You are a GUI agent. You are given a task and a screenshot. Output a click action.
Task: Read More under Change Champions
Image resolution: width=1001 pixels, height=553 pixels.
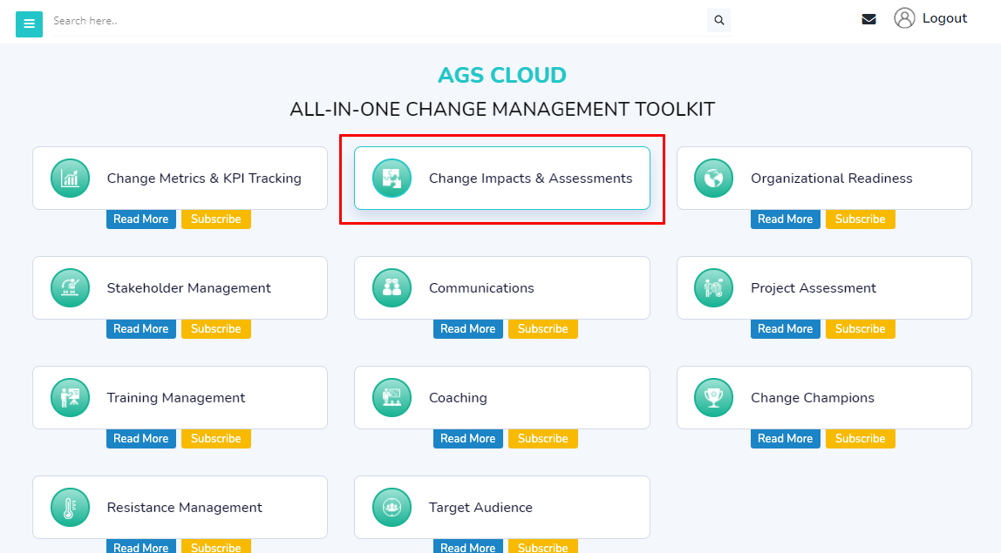coord(786,438)
